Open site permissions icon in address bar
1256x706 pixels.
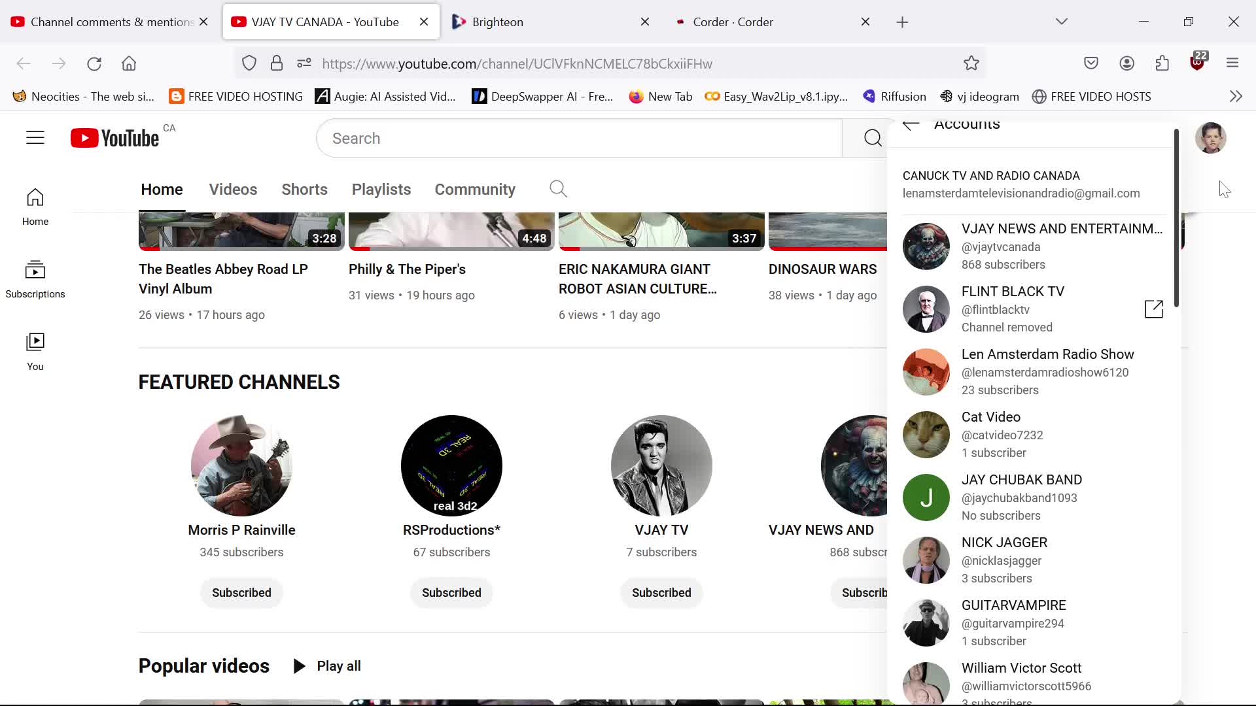click(x=304, y=63)
